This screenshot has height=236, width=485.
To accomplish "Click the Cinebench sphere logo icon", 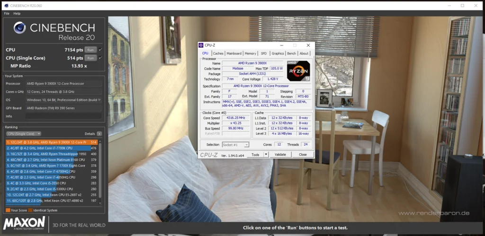I will pyautogui.click(x=20, y=28).
